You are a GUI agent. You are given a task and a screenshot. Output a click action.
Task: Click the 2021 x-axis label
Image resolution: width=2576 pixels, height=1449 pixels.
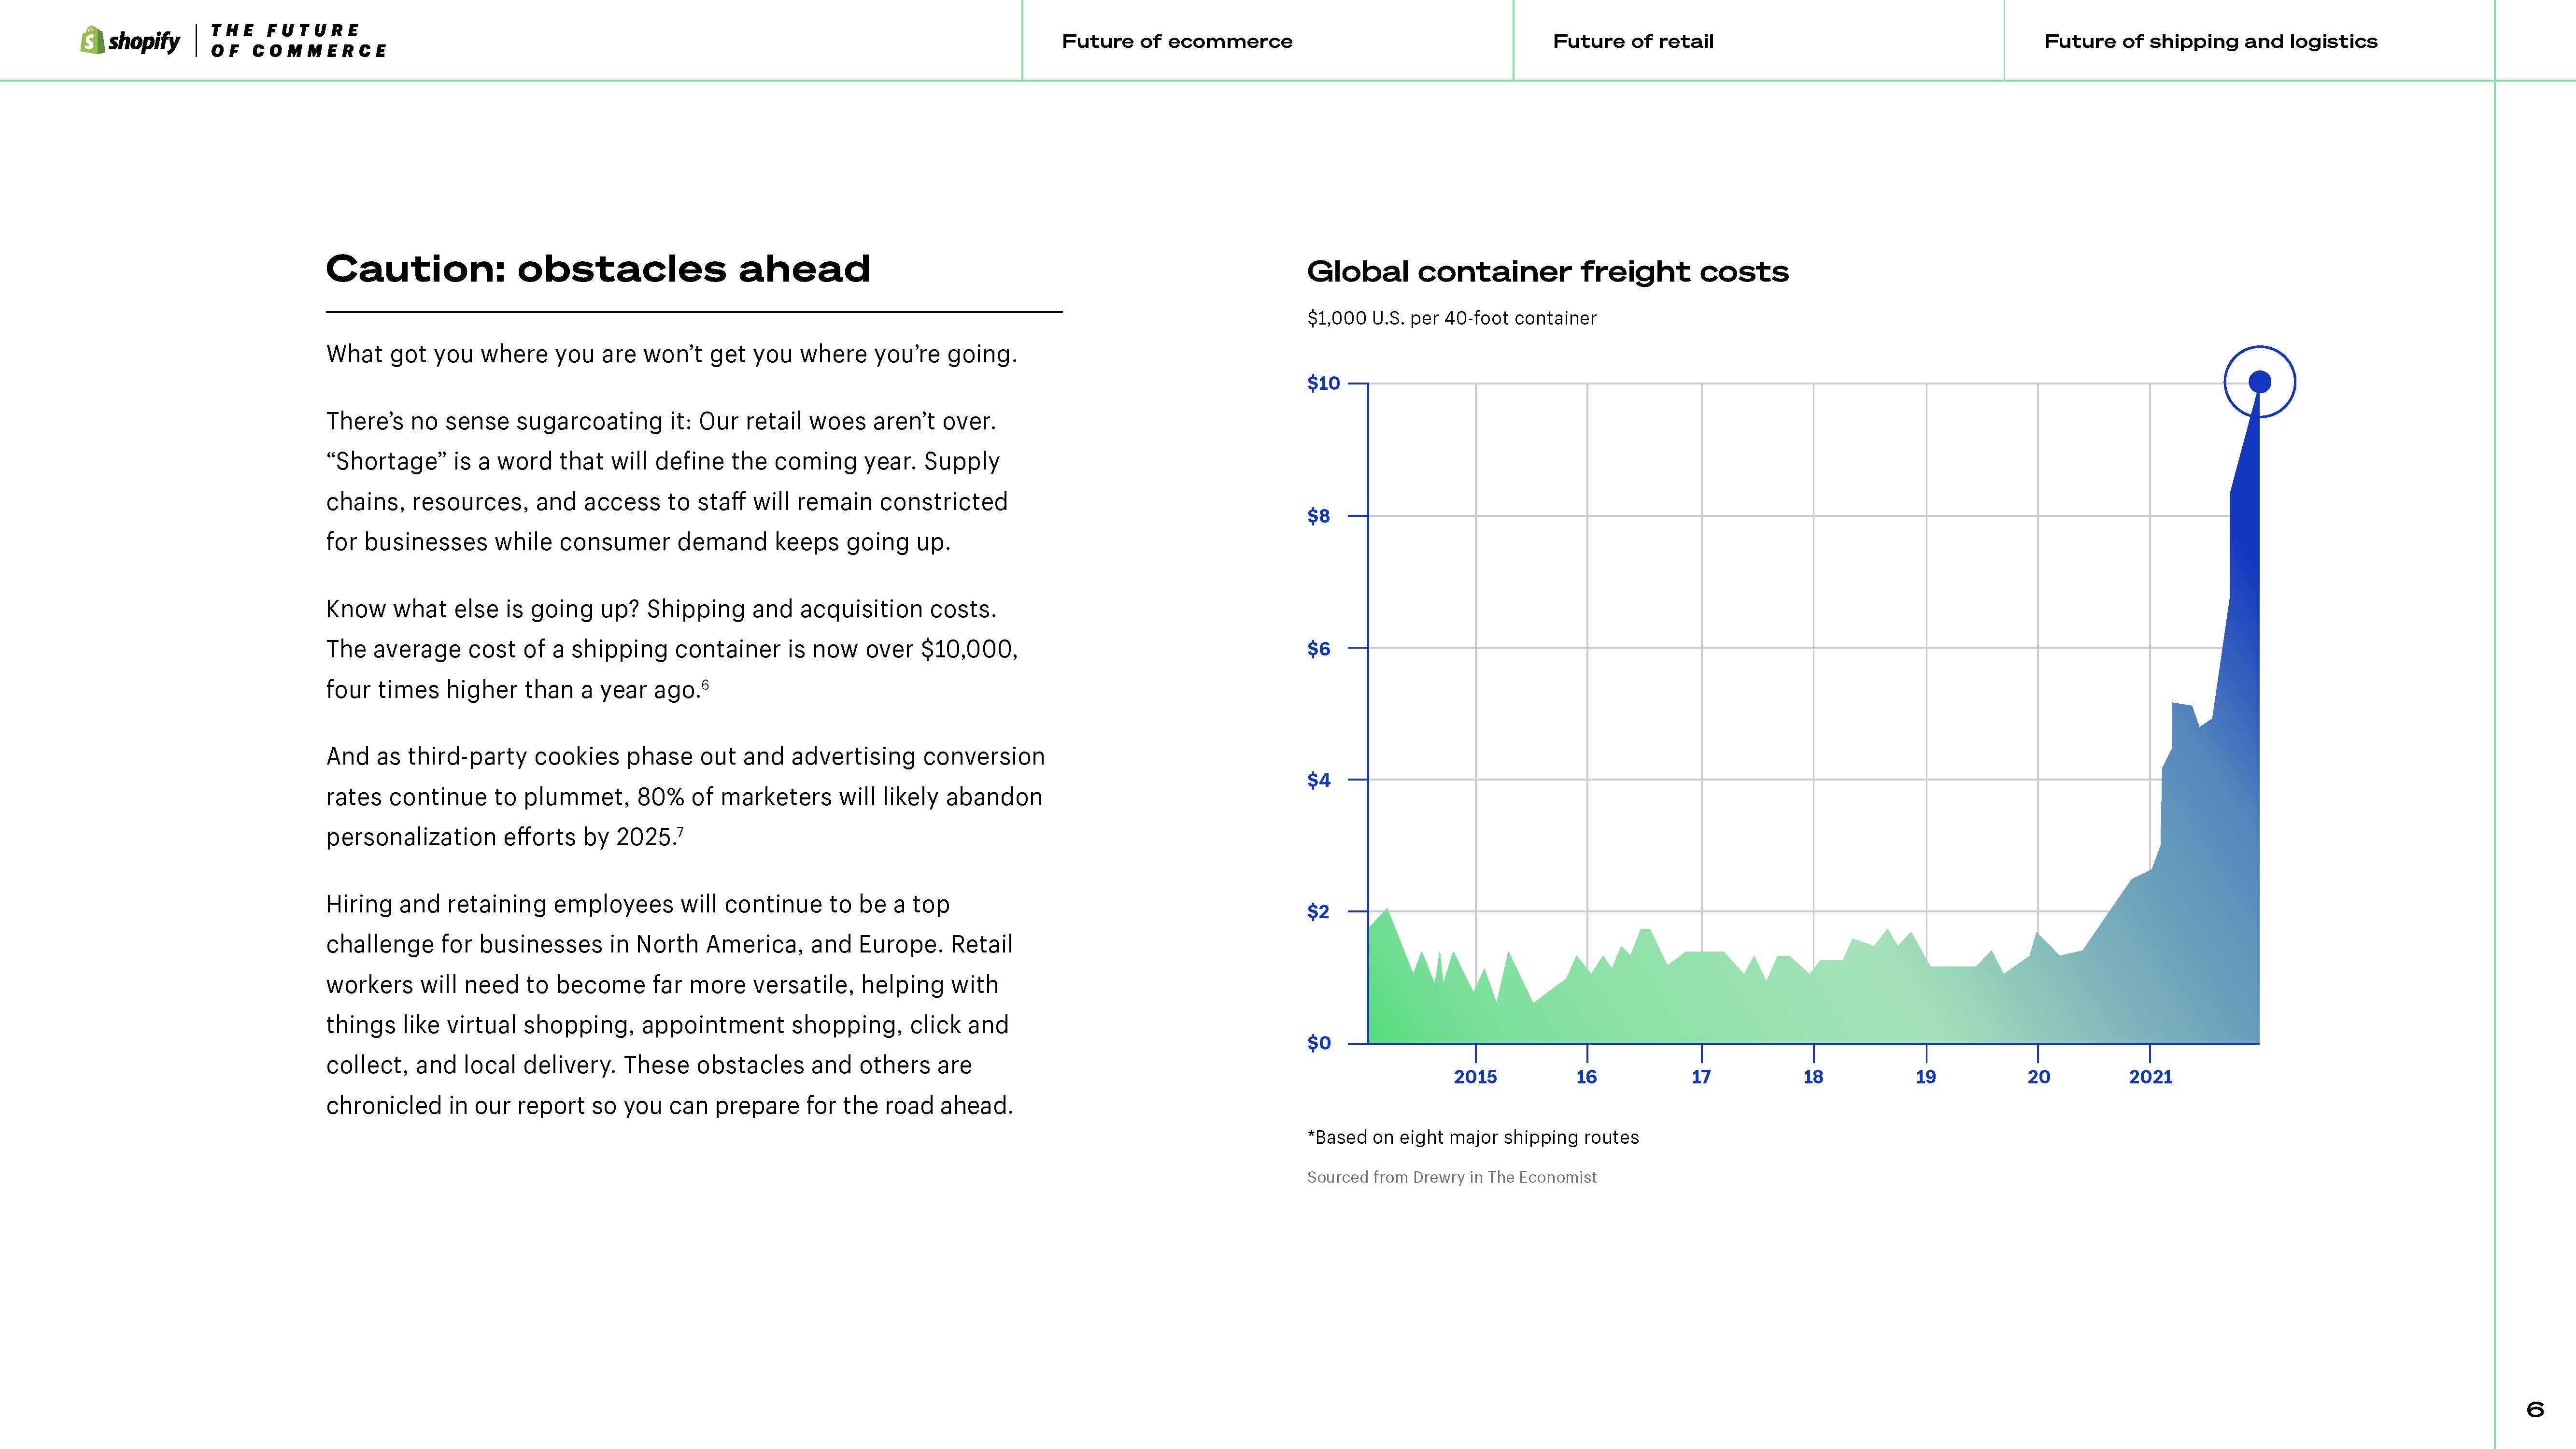(x=2150, y=1077)
